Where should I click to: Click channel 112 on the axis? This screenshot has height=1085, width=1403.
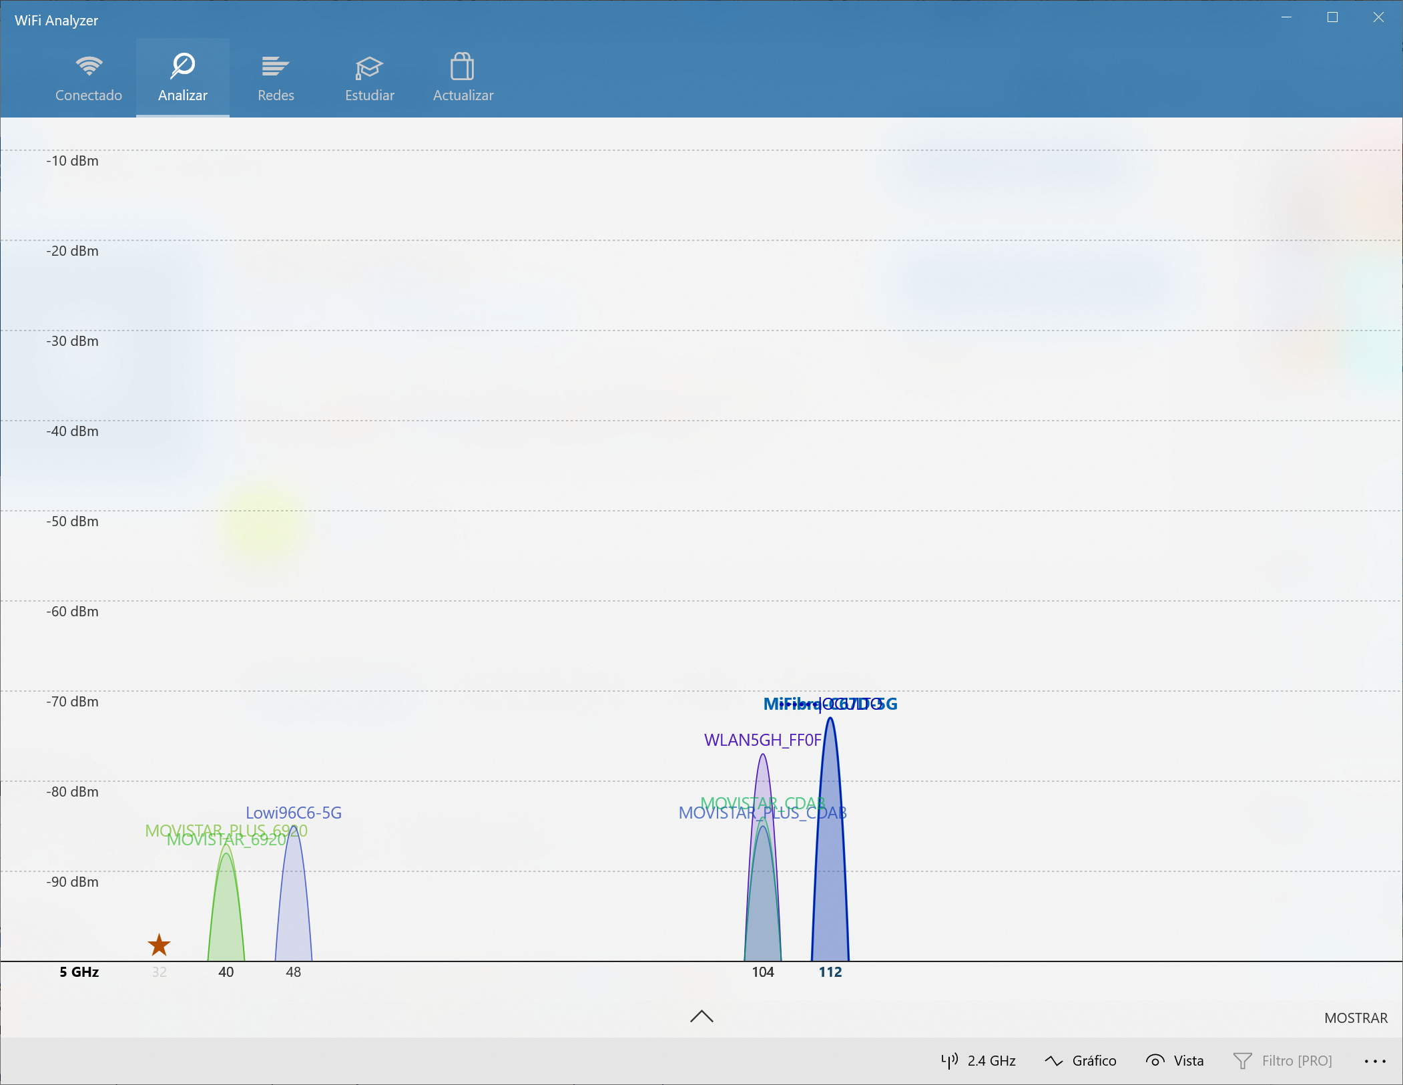click(830, 972)
